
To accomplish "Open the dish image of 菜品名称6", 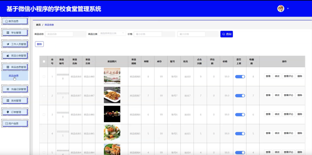I will click(112, 114).
